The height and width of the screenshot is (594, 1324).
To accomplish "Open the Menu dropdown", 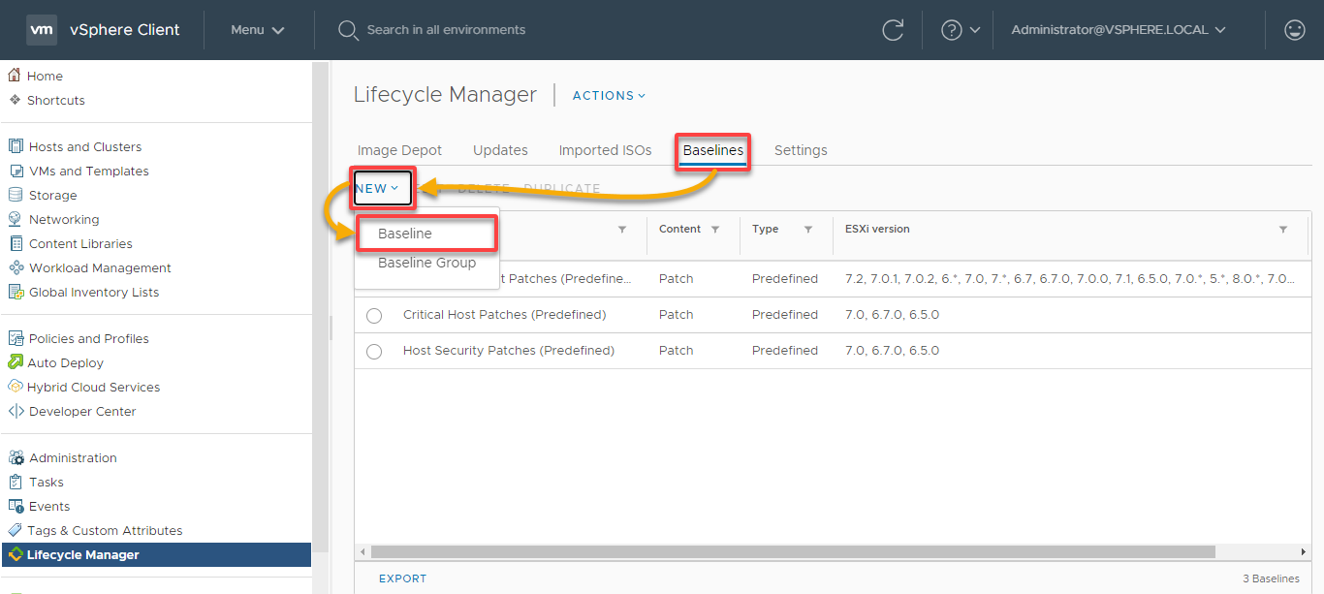I will 258,30.
